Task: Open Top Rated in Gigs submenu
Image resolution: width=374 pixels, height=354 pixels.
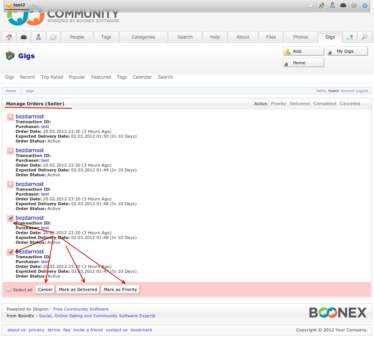Action: [x=52, y=77]
